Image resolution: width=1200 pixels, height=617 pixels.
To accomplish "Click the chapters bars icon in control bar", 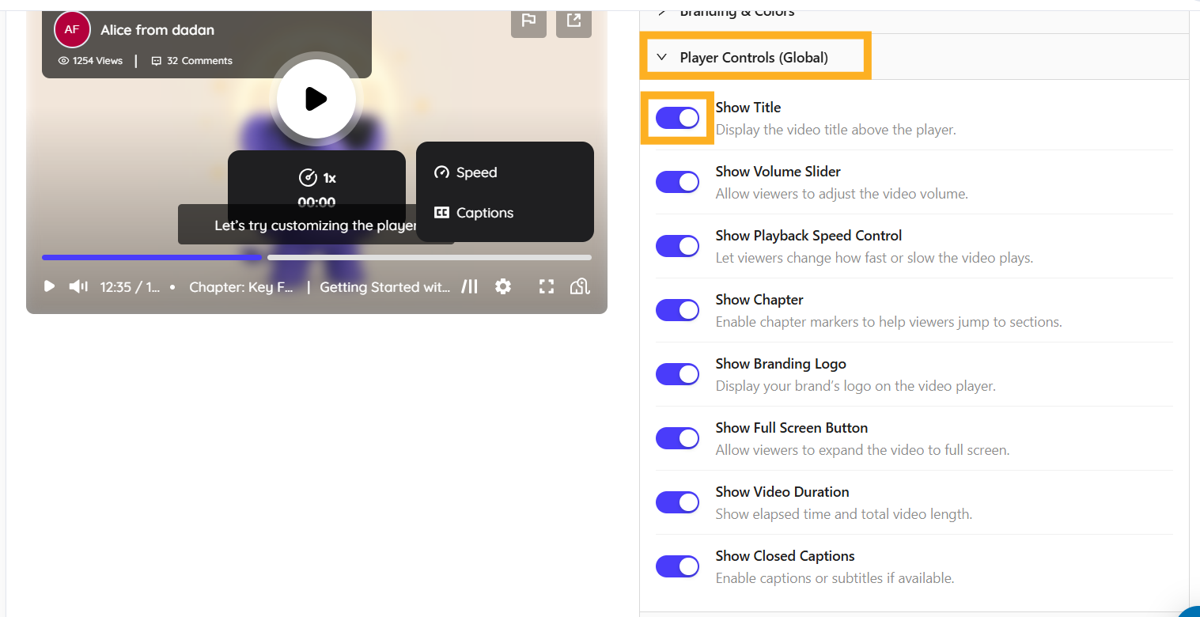I will (470, 286).
